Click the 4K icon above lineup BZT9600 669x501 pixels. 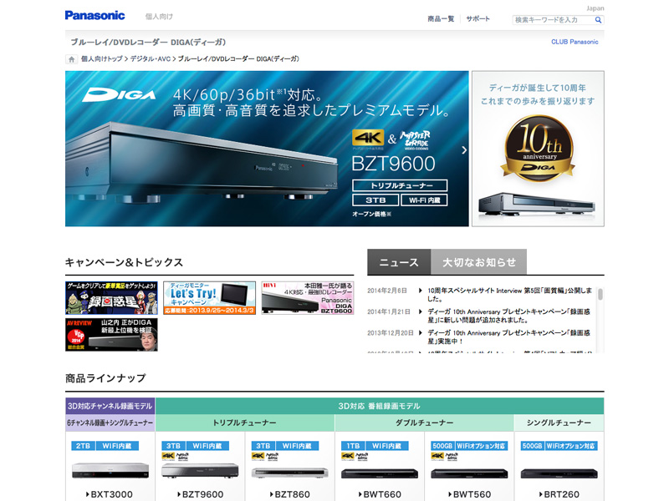(168, 456)
